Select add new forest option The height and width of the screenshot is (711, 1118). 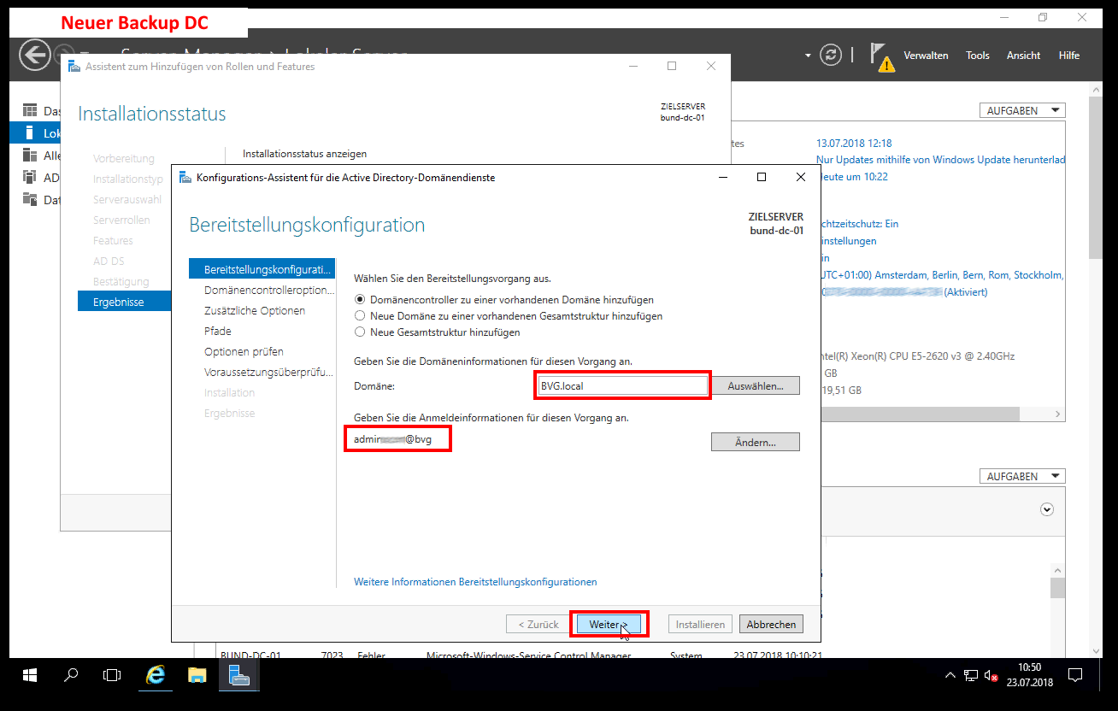coord(360,332)
